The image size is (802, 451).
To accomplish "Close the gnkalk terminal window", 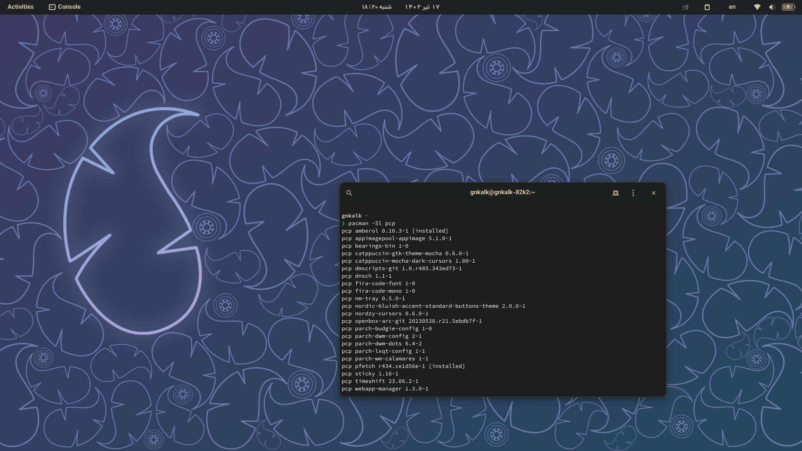I will (654, 193).
